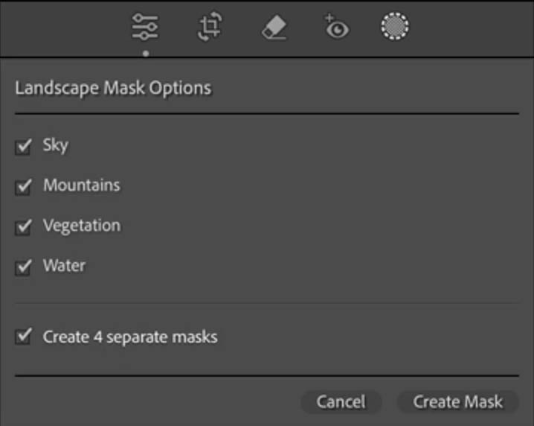Click the Mountains option label
The width and height of the screenshot is (534, 426).
pyautogui.click(x=82, y=185)
